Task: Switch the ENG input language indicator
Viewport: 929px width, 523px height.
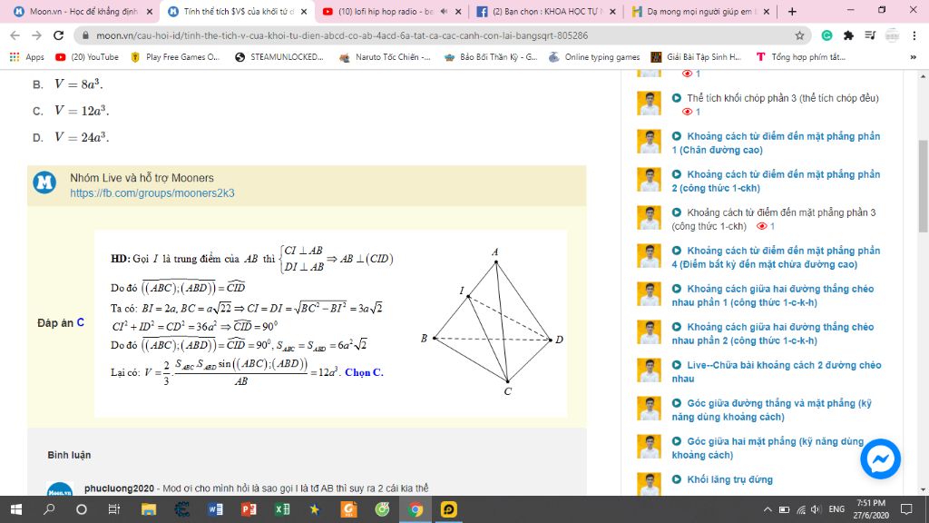Action: coord(836,509)
